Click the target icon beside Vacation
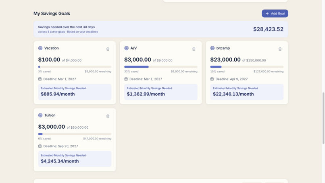Image resolution: width=325 pixels, height=183 pixels. tap(40, 48)
